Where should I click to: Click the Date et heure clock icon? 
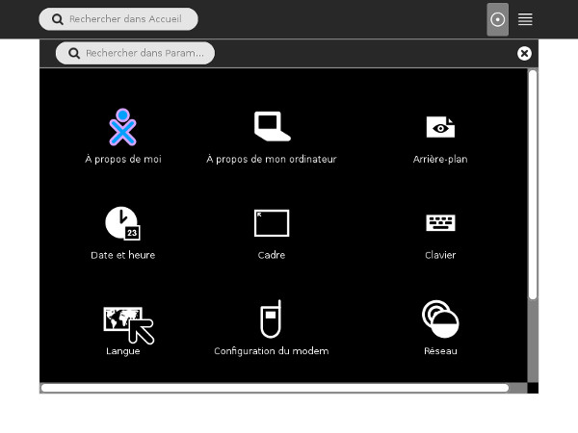122,223
